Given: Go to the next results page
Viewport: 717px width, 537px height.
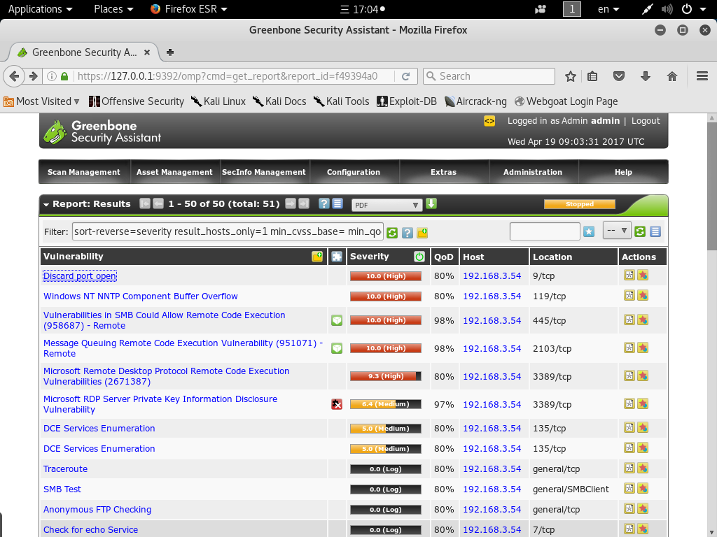Looking at the screenshot, I should [291, 203].
